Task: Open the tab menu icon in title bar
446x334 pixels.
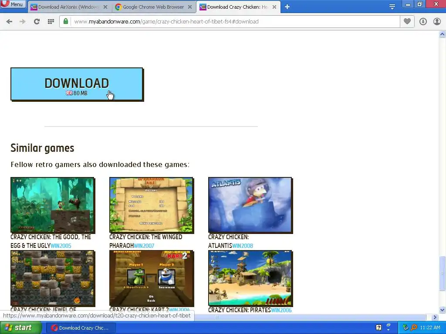Action: pos(392,7)
